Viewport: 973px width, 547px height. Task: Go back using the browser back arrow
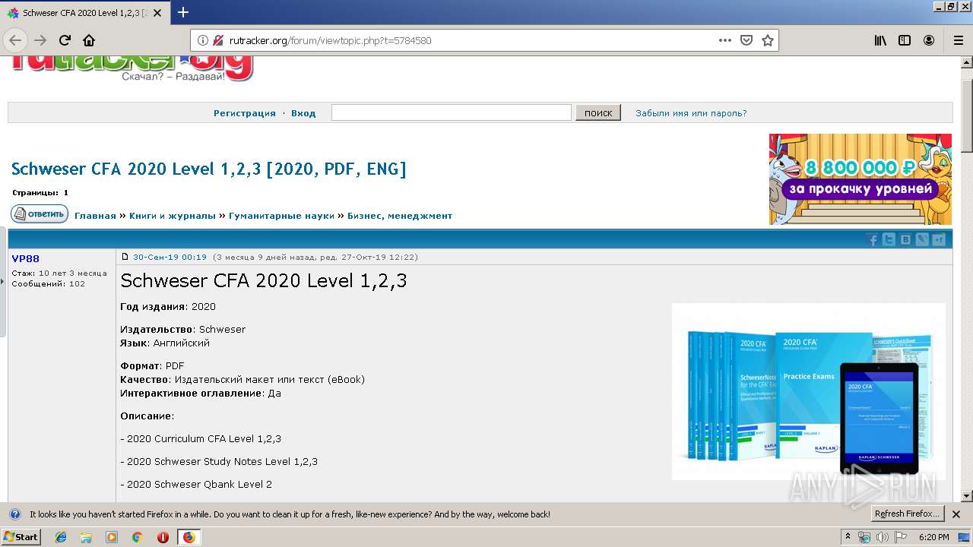tap(15, 40)
